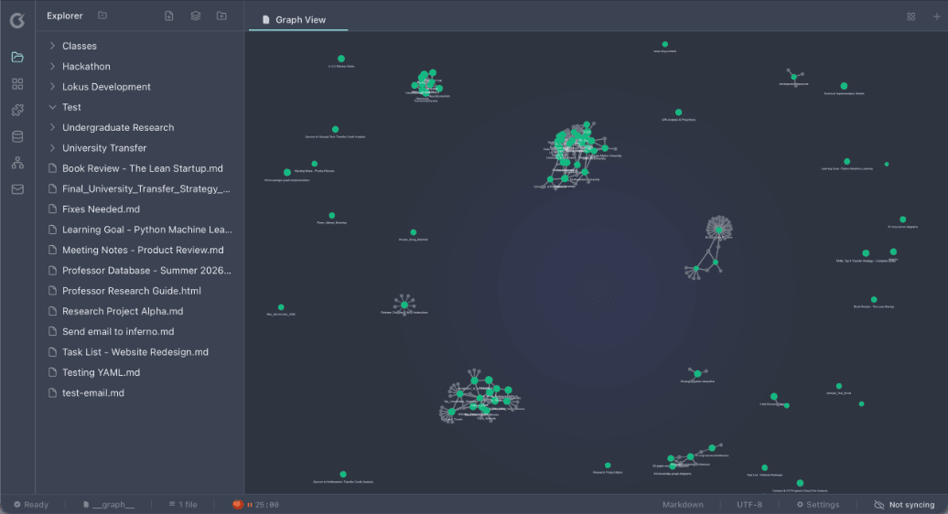Click the UTF-8 encoding entry
This screenshot has width=948, height=514.
(749, 504)
